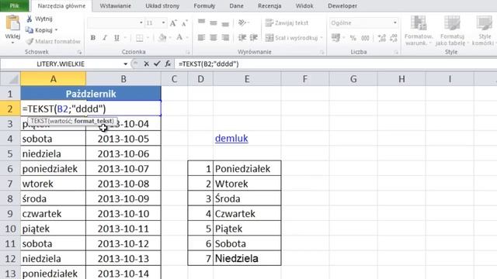
Task: Open Schowek group dialog launcher
Action: point(79,52)
